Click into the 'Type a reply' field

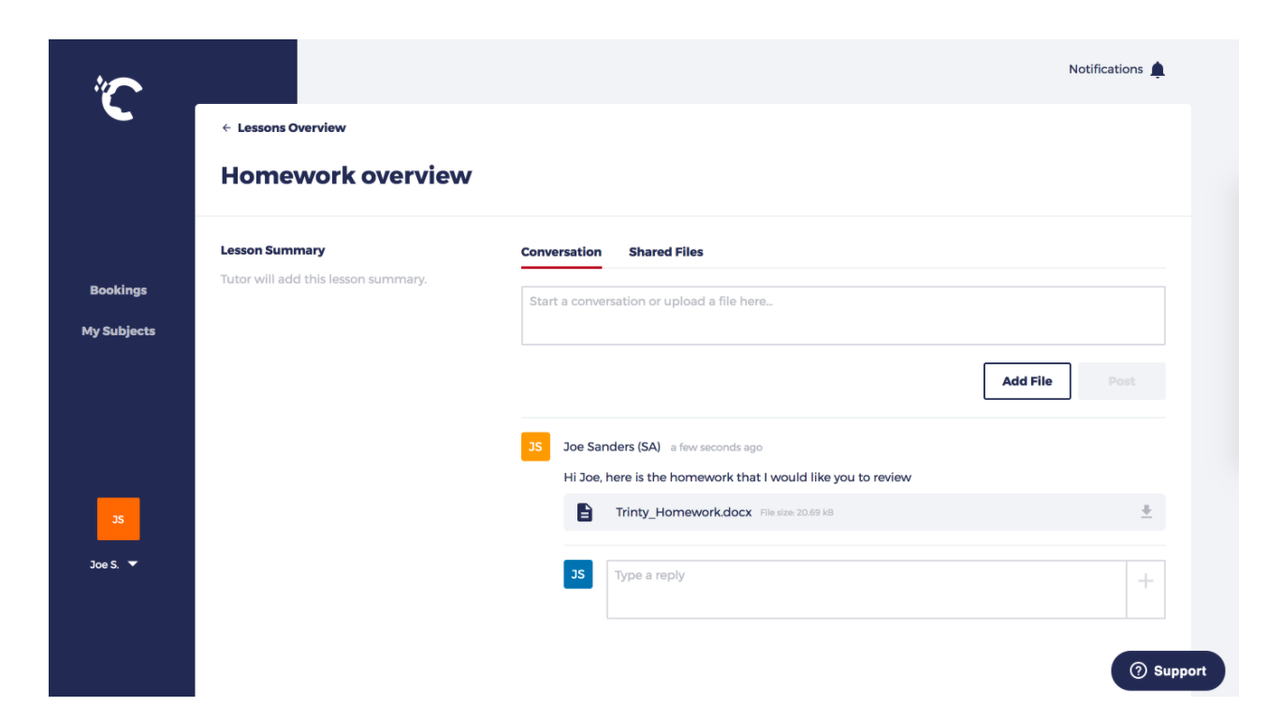pos(866,589)
